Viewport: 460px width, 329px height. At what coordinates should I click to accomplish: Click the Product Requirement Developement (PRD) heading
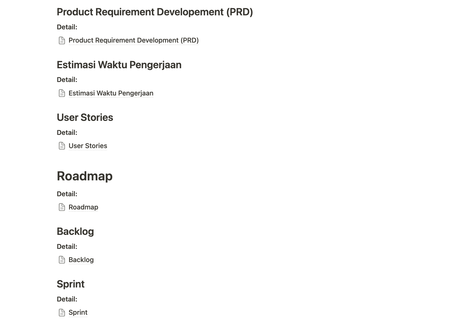pos(155,12)
